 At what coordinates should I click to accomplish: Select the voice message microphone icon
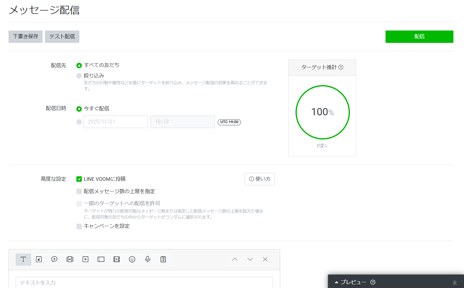148,259
